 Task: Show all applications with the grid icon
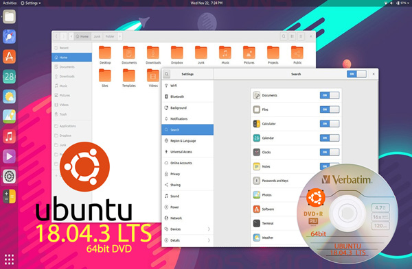(x=9, y=259)
